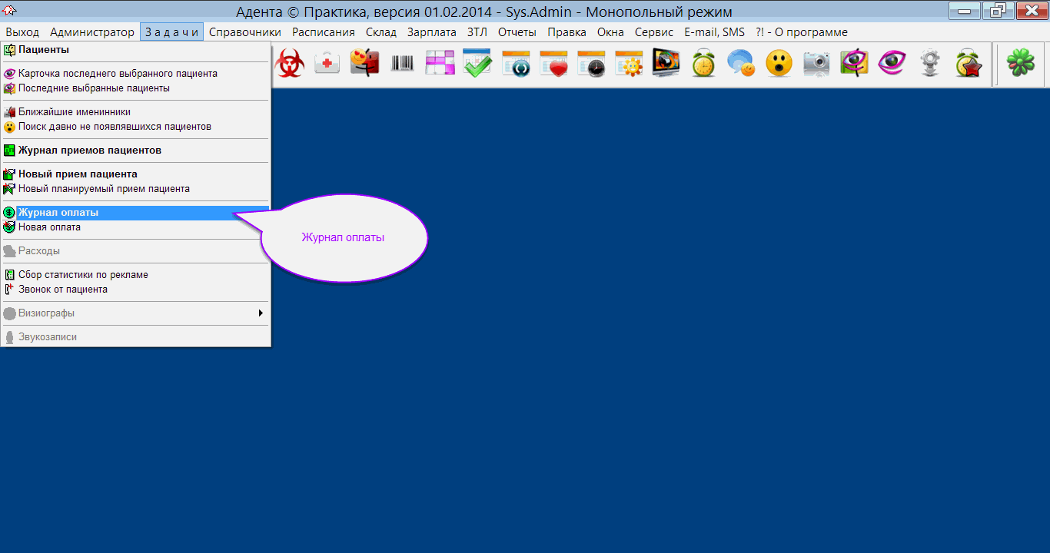Screen dimensions: 1050x553
Task: Click Звонок от пациента menu item
Action: point(63,290)
